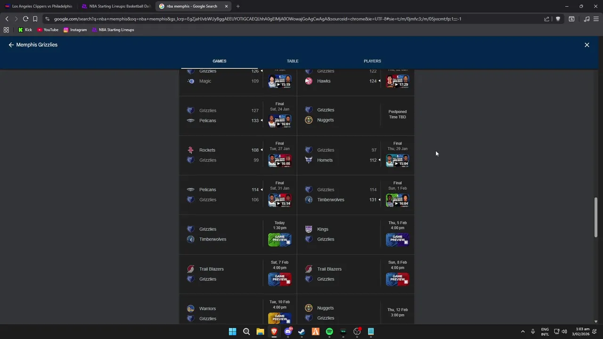
Task: Open the apps grid icon in bookmarks bar
Action: point(6,30)
